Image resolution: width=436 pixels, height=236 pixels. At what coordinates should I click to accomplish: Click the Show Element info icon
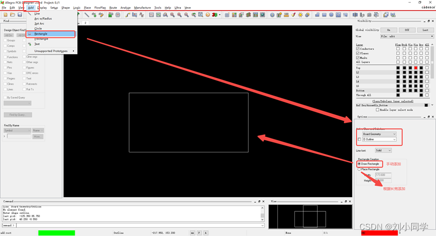[272, 15]
